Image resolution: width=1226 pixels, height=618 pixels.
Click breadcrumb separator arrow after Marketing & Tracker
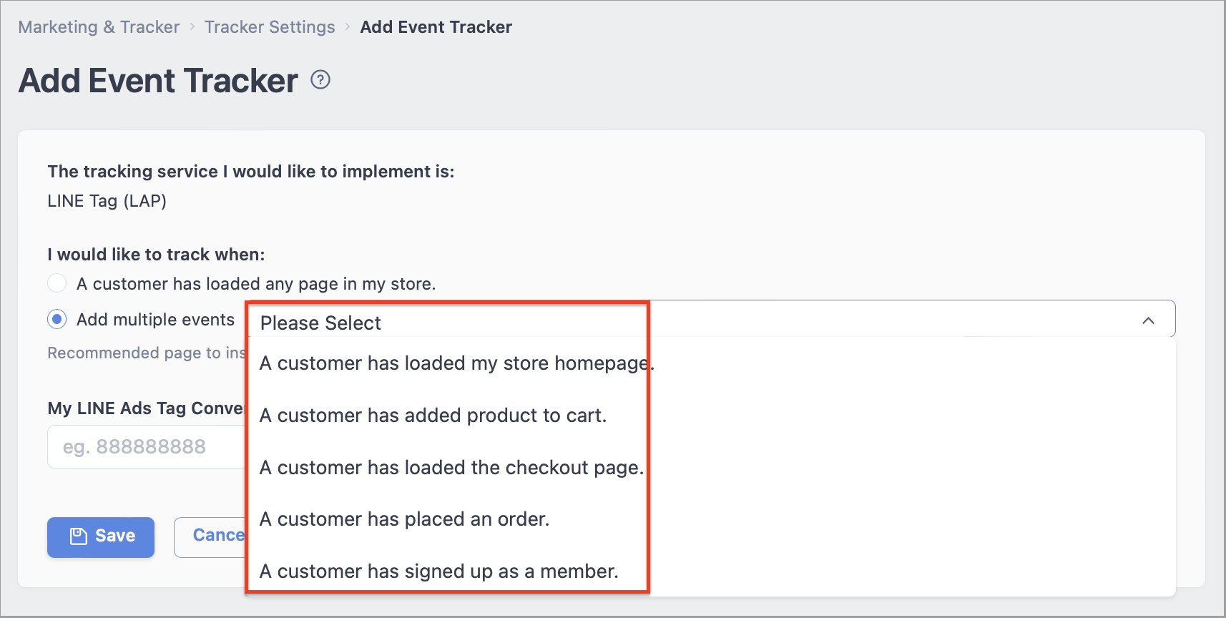[192, 27]
